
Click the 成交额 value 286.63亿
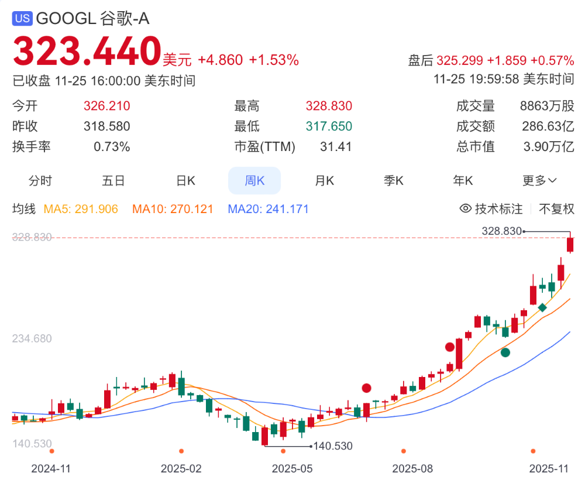pos(548,126)
